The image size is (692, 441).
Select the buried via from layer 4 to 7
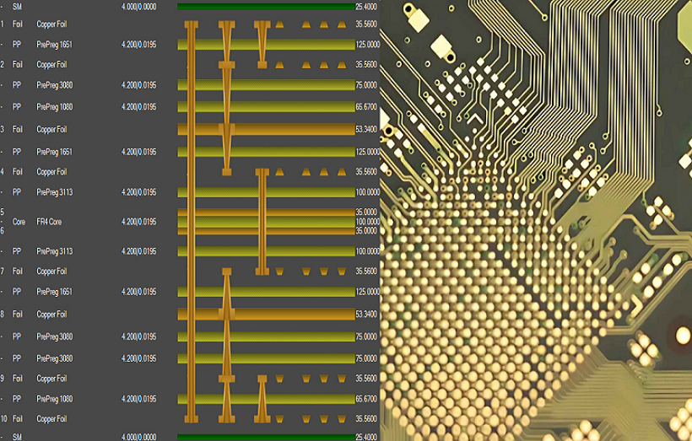pos(262,222)
